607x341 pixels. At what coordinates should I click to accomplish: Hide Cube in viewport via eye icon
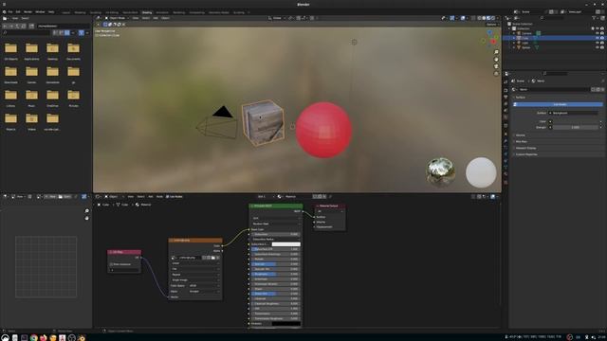point(598,38)
